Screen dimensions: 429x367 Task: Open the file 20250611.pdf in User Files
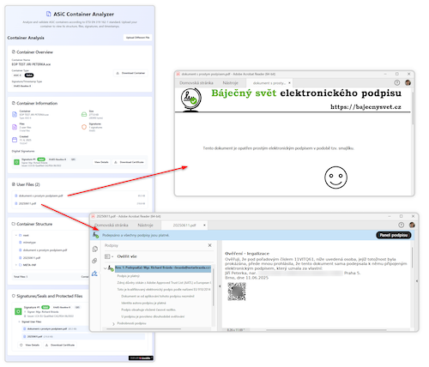coord(27,203)
